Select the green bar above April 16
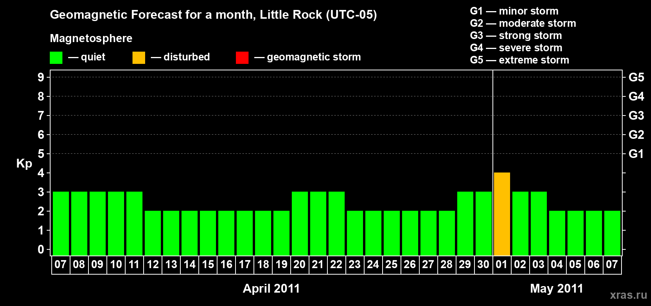Viewport: 651px width, 306px height. [226, 233]
